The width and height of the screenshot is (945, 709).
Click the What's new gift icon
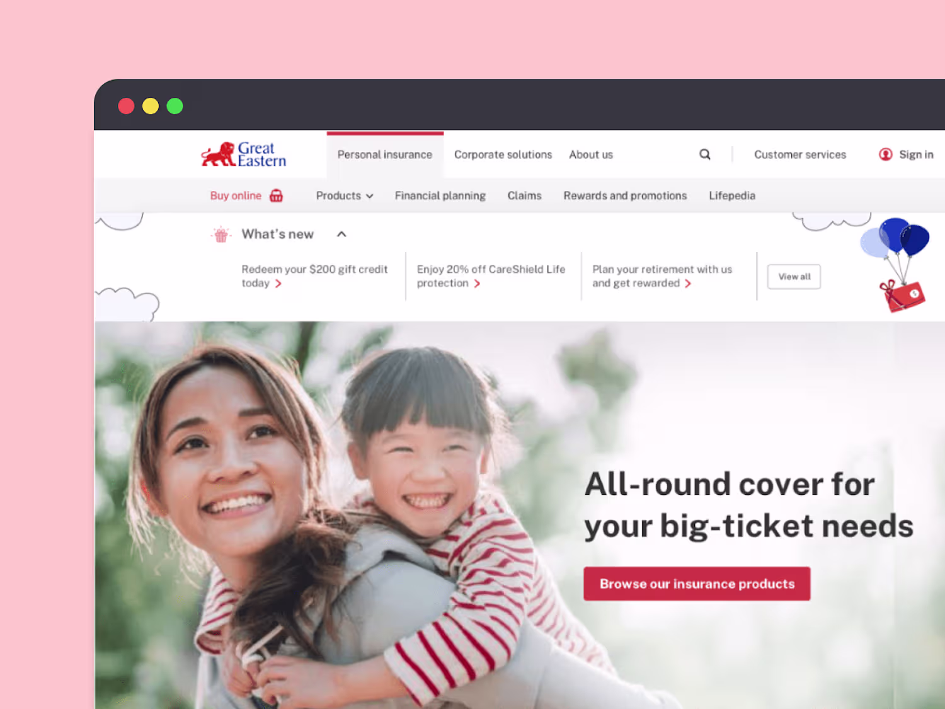coord(220,234)
